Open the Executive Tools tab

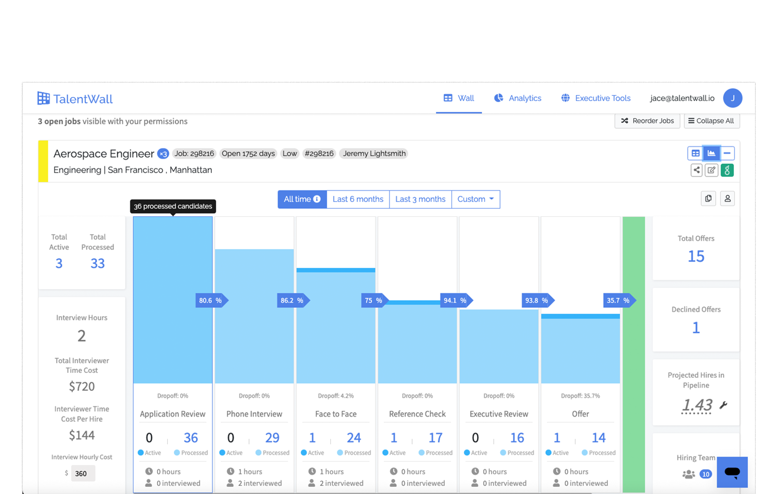(596, 98)
